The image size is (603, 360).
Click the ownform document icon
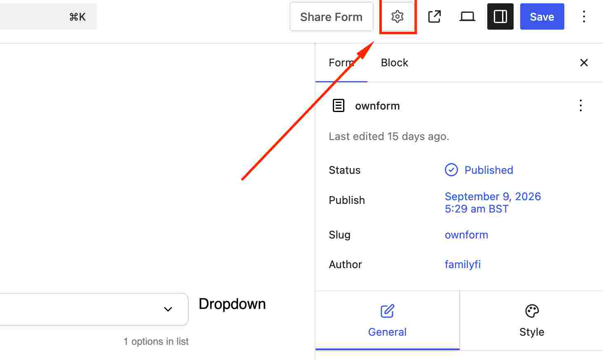[x=339, y=105]
